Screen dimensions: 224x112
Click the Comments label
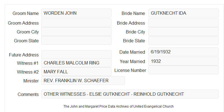point(28,94)
